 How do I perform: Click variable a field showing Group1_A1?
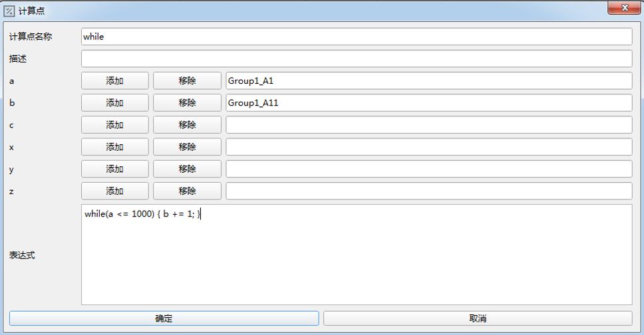(x=428, y=80)
